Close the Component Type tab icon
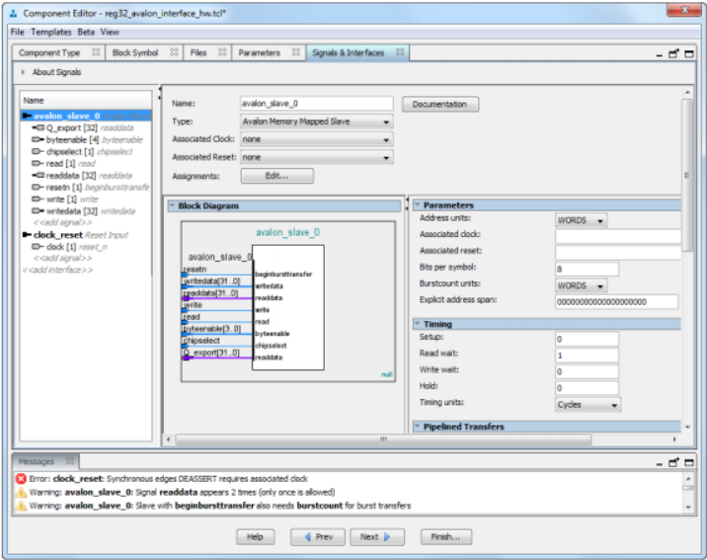The width and height of the screenshot is (707, 560). pos(96,52)
